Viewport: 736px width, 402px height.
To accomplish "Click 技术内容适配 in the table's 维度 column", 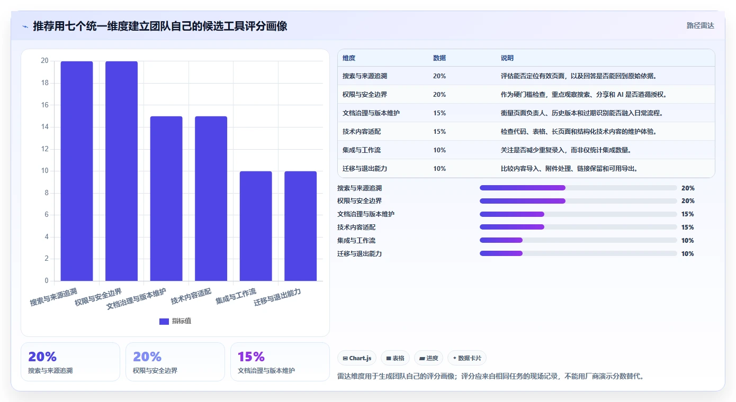I will 362,132.
